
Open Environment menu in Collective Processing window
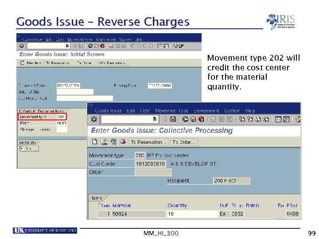pyautogui.click(x=206, y=111)
